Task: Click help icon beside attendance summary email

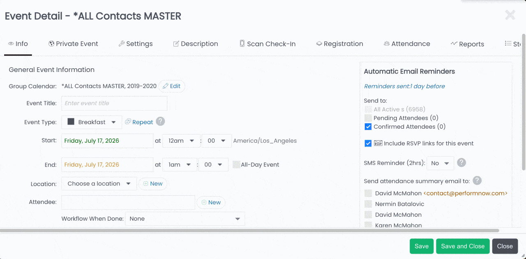Action: click(x=477, y=180)
